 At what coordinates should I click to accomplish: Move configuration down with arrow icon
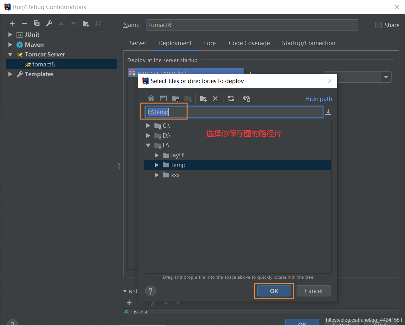click(73, 24)
